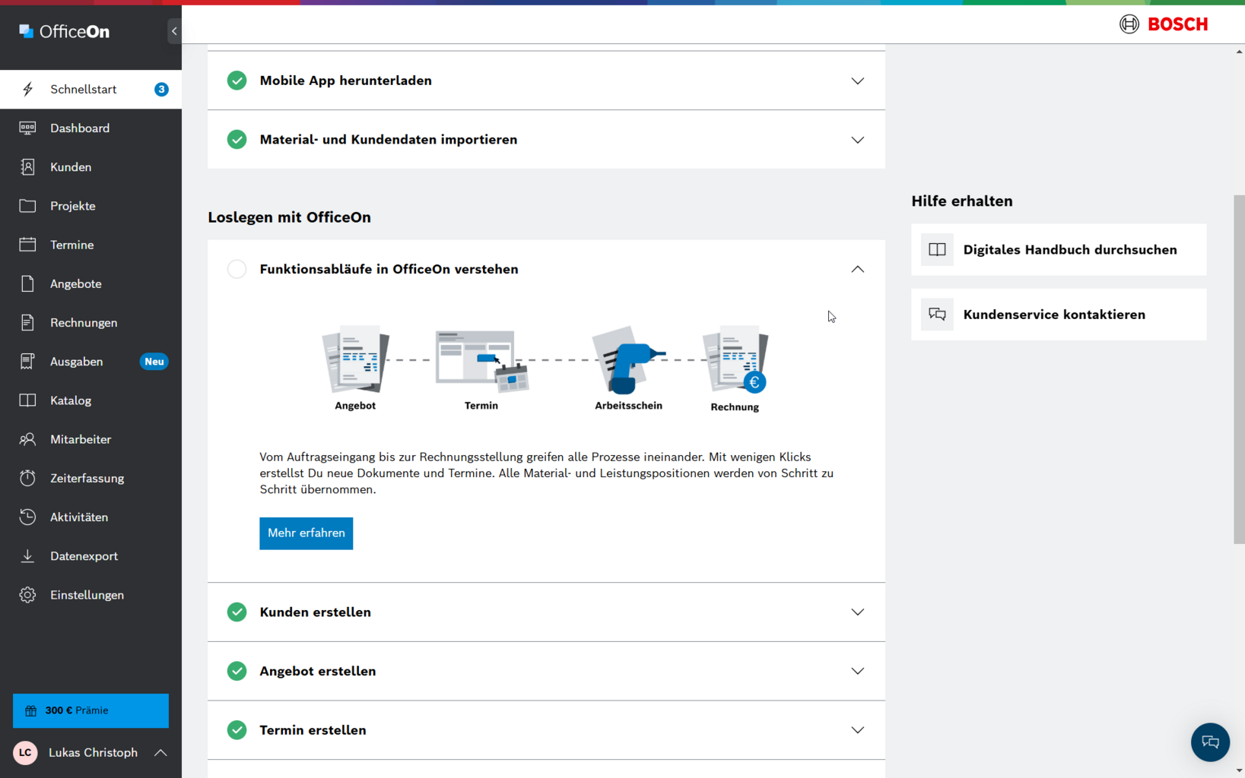The width and height of the screenshot is (1245, 778).
Task: Click the Rechnung illustration in the workflow
Action: click(735, 361)
